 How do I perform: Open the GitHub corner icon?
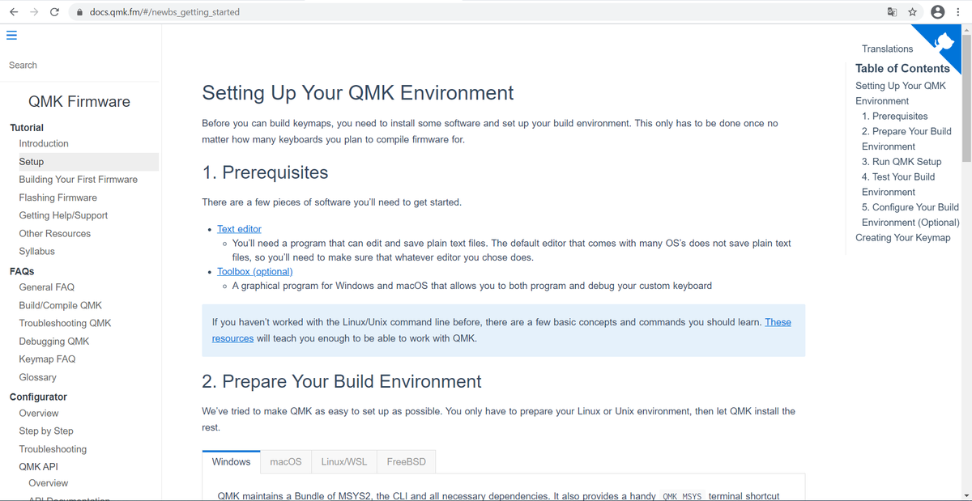coord(944,40)
